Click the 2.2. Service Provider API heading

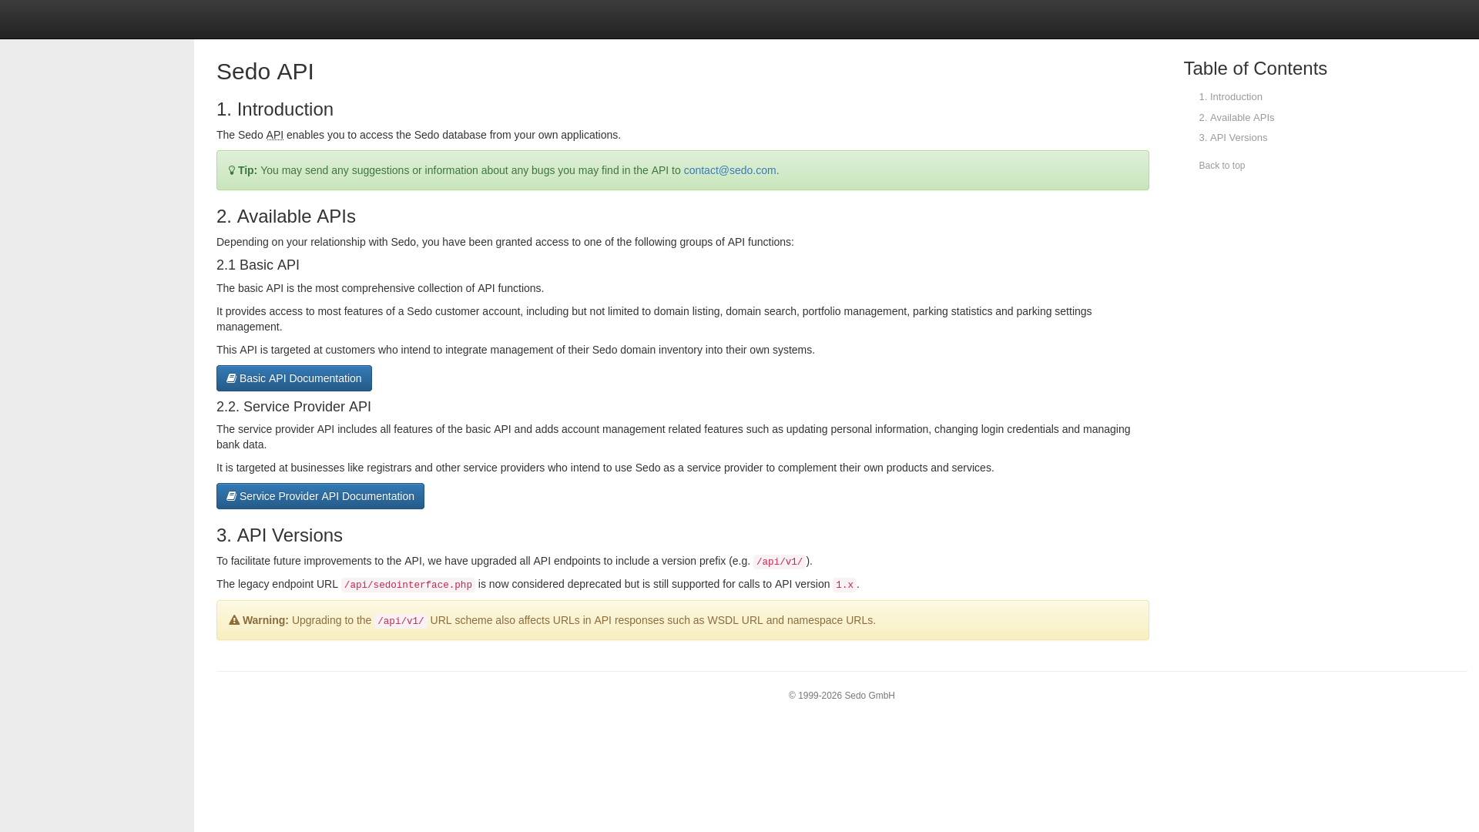tap(293, 407)
